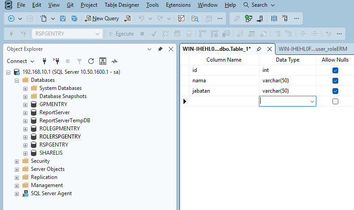Viewport: 354px width, 210px height.
Task: Pin the dbo.Table_1 tab
Action: click(x=259, y=49)
